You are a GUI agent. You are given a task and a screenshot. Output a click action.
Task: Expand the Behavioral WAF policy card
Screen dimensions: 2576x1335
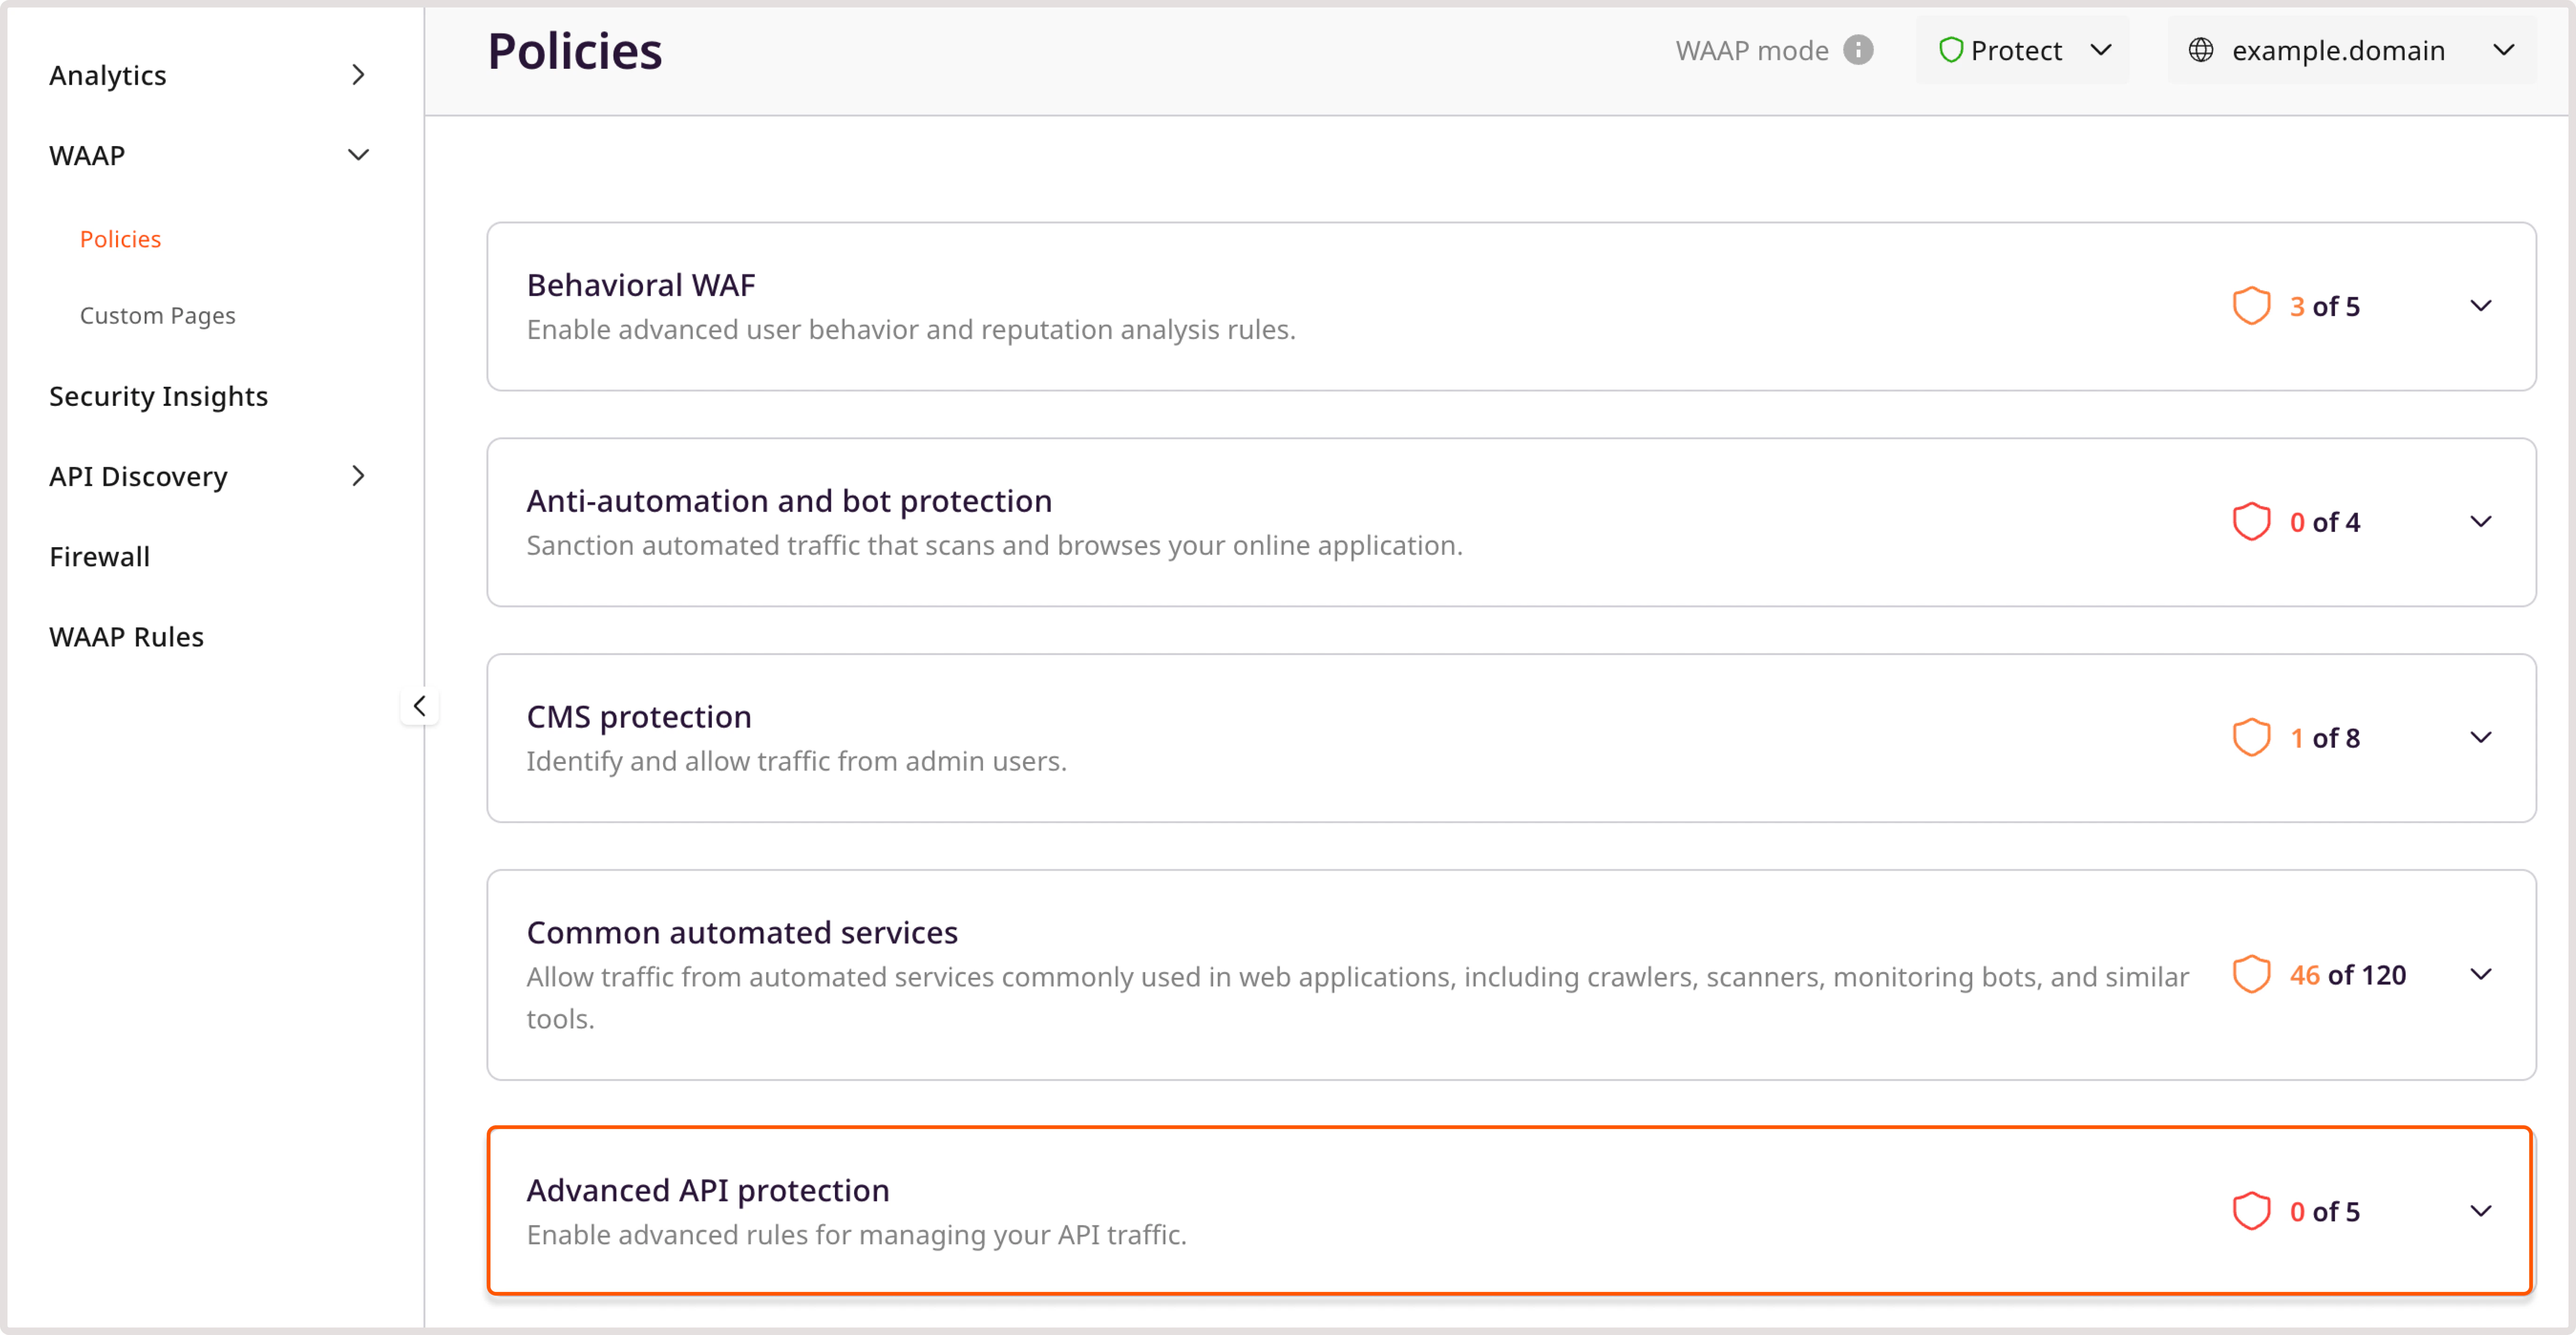[2482, 305]
